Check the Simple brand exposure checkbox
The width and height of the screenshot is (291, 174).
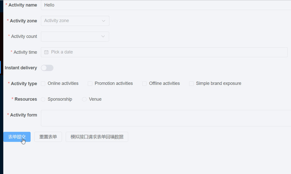pos(191,84)
